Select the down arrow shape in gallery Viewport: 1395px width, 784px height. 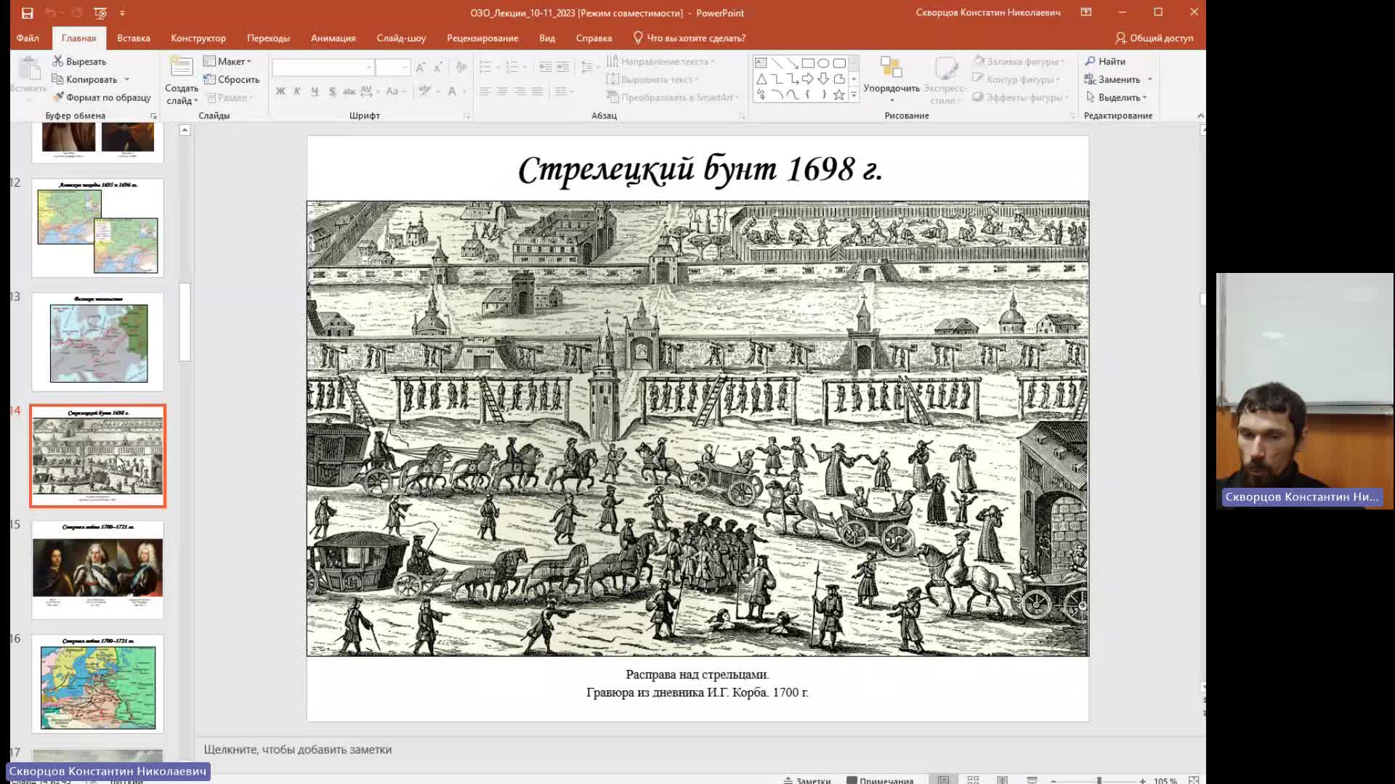(824, 79)
